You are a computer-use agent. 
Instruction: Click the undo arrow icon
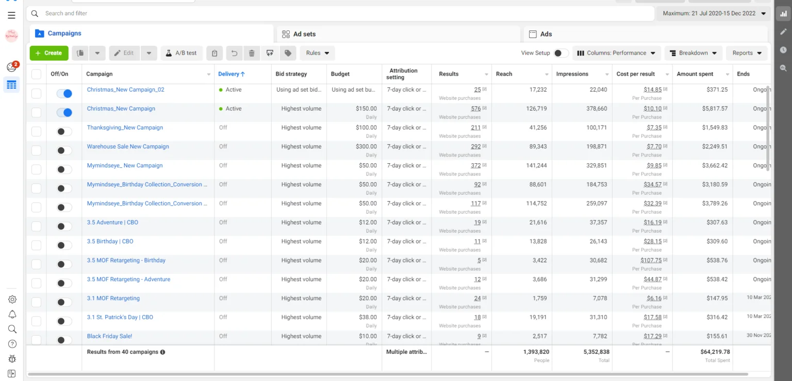click(x=234, y=53)
